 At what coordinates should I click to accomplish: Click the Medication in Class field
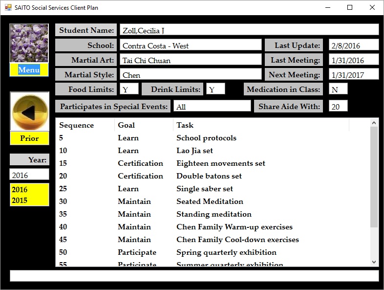click(x=338, y=89)
